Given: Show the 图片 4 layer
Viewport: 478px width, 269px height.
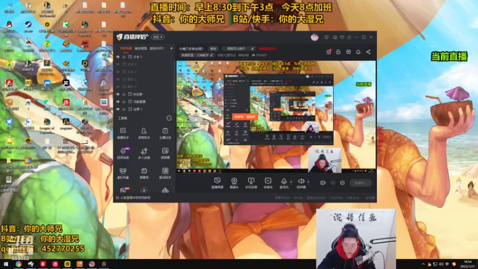Looking at the screenshot, I should point(118,87).
